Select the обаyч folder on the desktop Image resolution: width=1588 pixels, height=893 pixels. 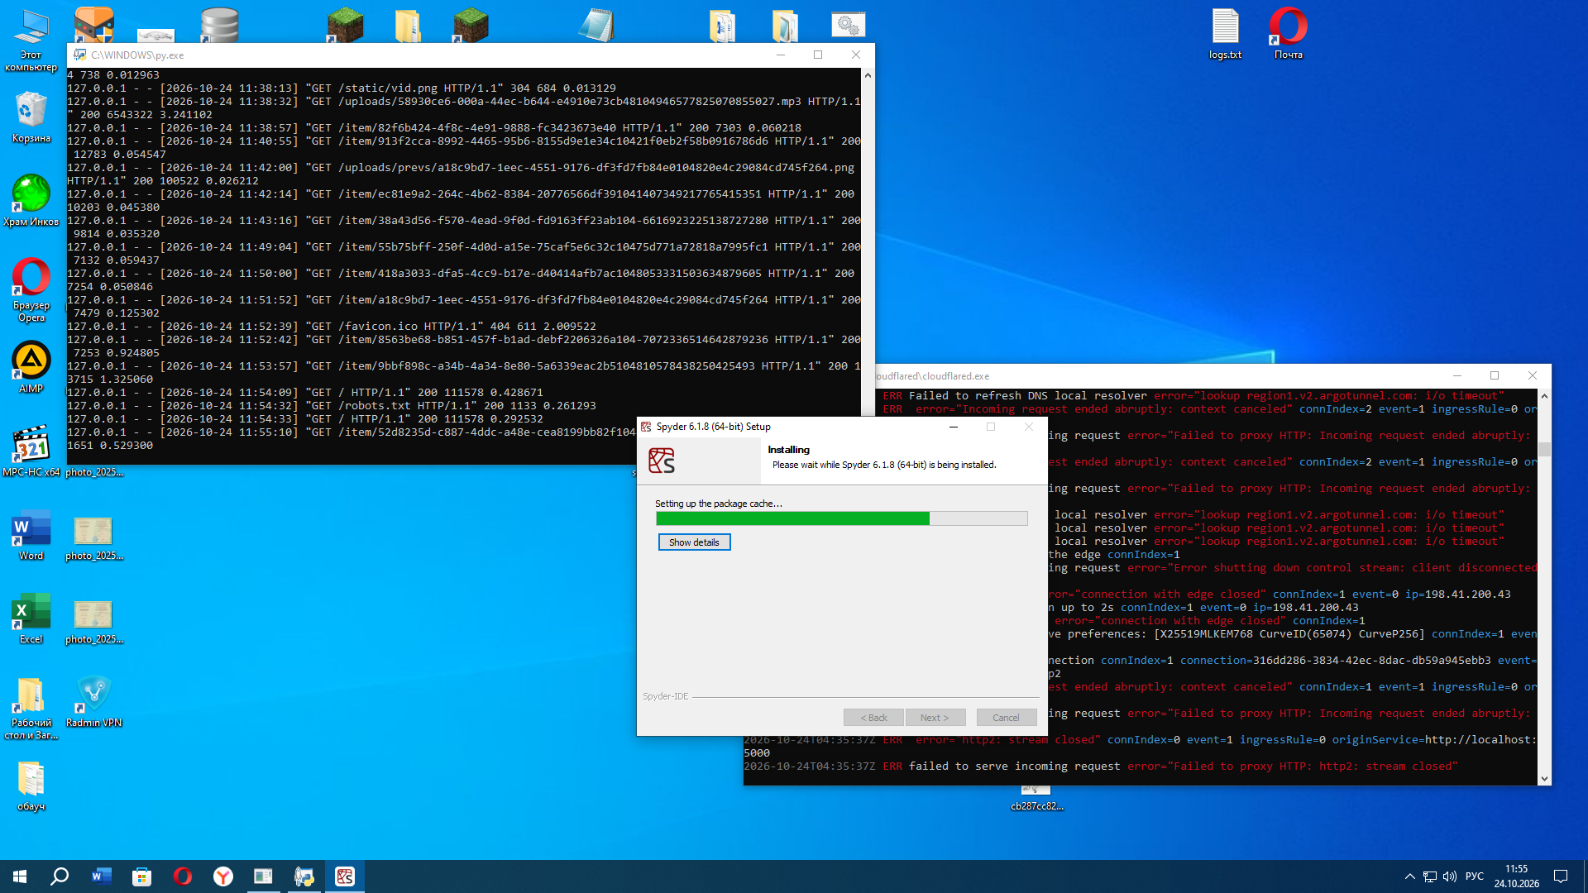click(x=31, y=786)
